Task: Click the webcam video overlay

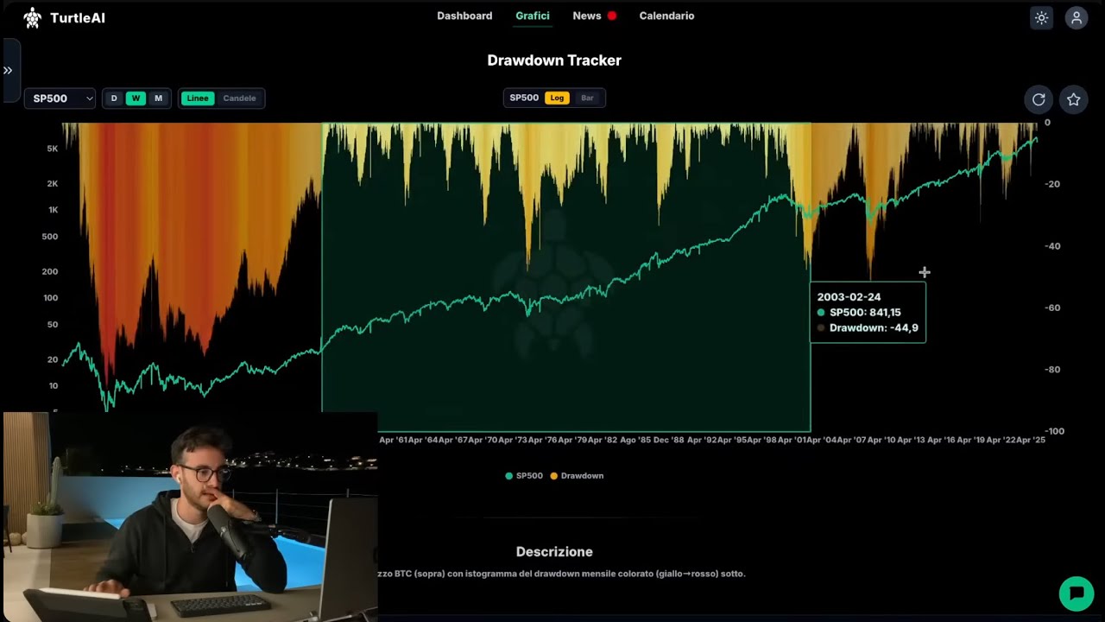Action: (190, 517)
